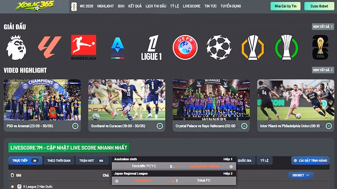Open the SBOBET dropdown
Image resolution: width=337 pixels, height=189 pixels.
pos(301,175)
